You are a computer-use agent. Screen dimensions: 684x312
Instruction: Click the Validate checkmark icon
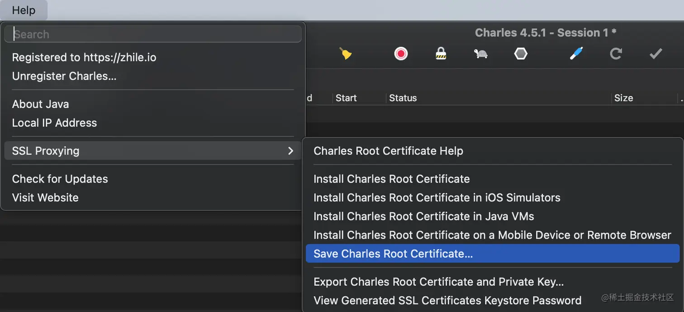click(655, 54)
